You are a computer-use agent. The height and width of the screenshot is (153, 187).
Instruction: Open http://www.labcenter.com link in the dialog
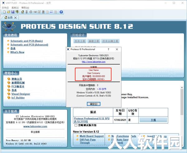[93, 62]
